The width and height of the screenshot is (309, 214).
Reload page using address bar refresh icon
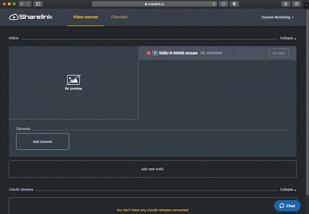[215, 4]
